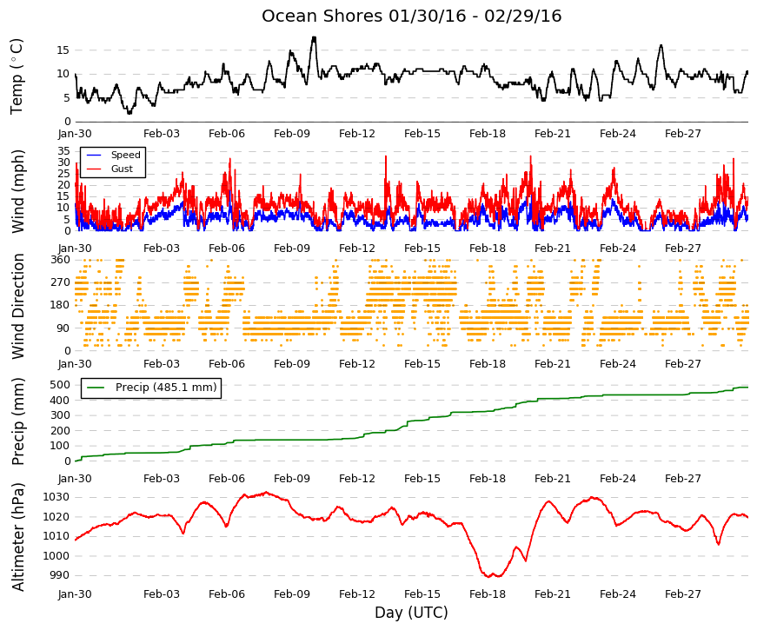Screen dimensions: 757x630
Task: Click the 1030 tick on altimeter axis
Action: click(56, 497)
